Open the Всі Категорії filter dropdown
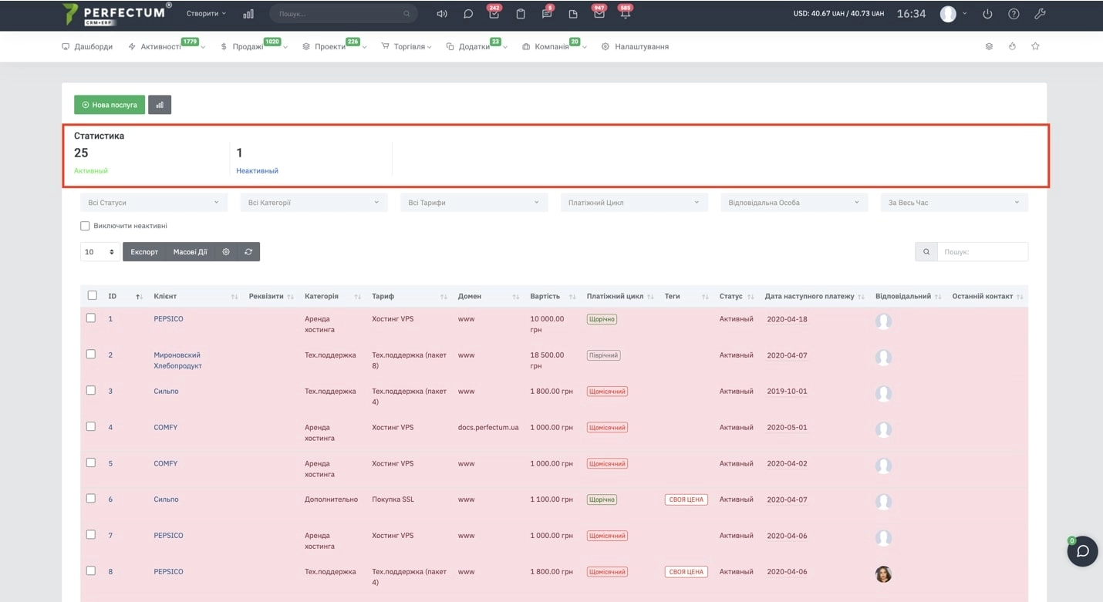 click(314, 203)
